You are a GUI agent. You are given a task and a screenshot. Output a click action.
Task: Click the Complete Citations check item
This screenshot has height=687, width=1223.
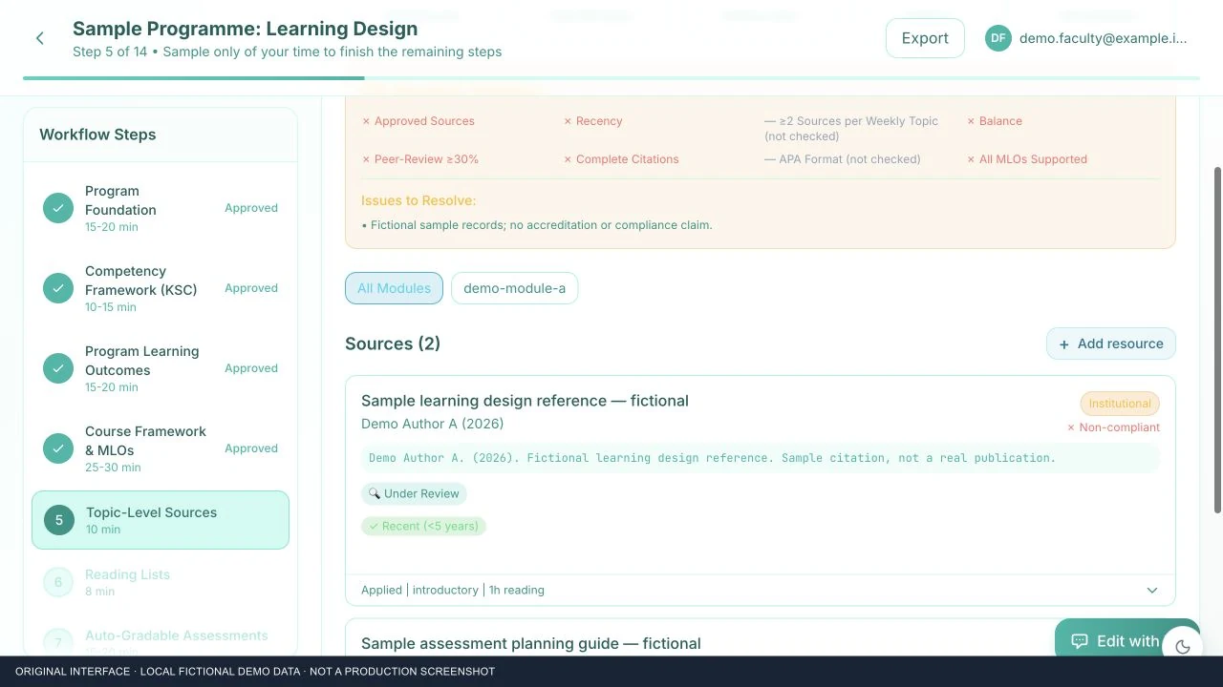point(621,159)
